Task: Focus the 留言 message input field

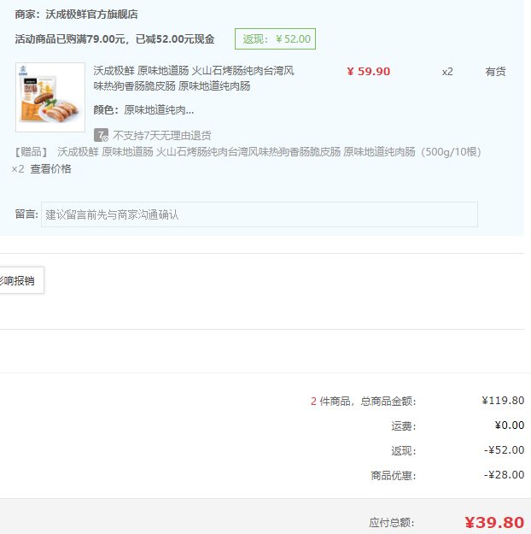Action: point(260,214)
